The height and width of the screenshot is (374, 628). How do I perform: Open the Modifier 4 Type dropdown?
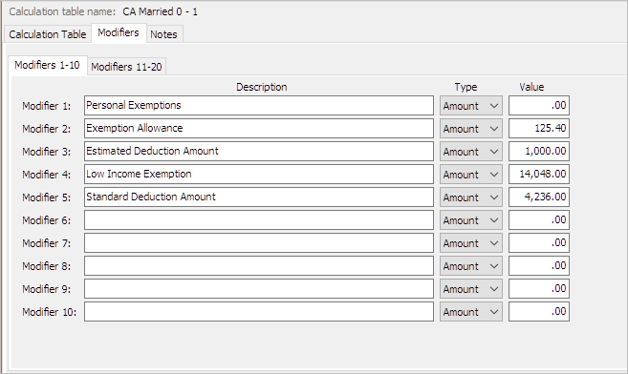471,175
